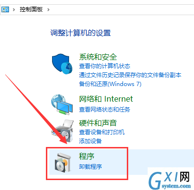This screenshot has width=194, height=190.
Task: Click 查看你的计算机状态 link
Action: [x=105, y=66]
